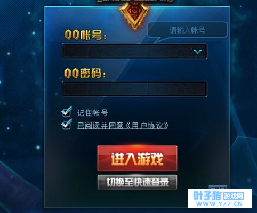257x213 pixels.
Task: Expand the QQ account dropdown arrow
Action: [x=198, y=52]
